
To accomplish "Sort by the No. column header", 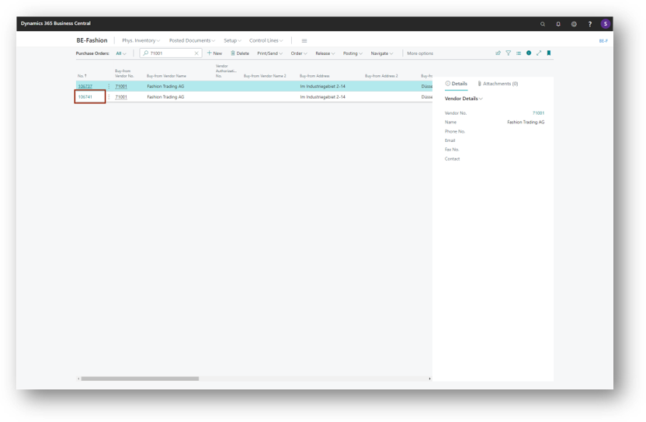I will pos(82,76).
